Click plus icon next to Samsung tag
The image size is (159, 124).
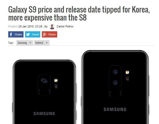pos(30,43)
